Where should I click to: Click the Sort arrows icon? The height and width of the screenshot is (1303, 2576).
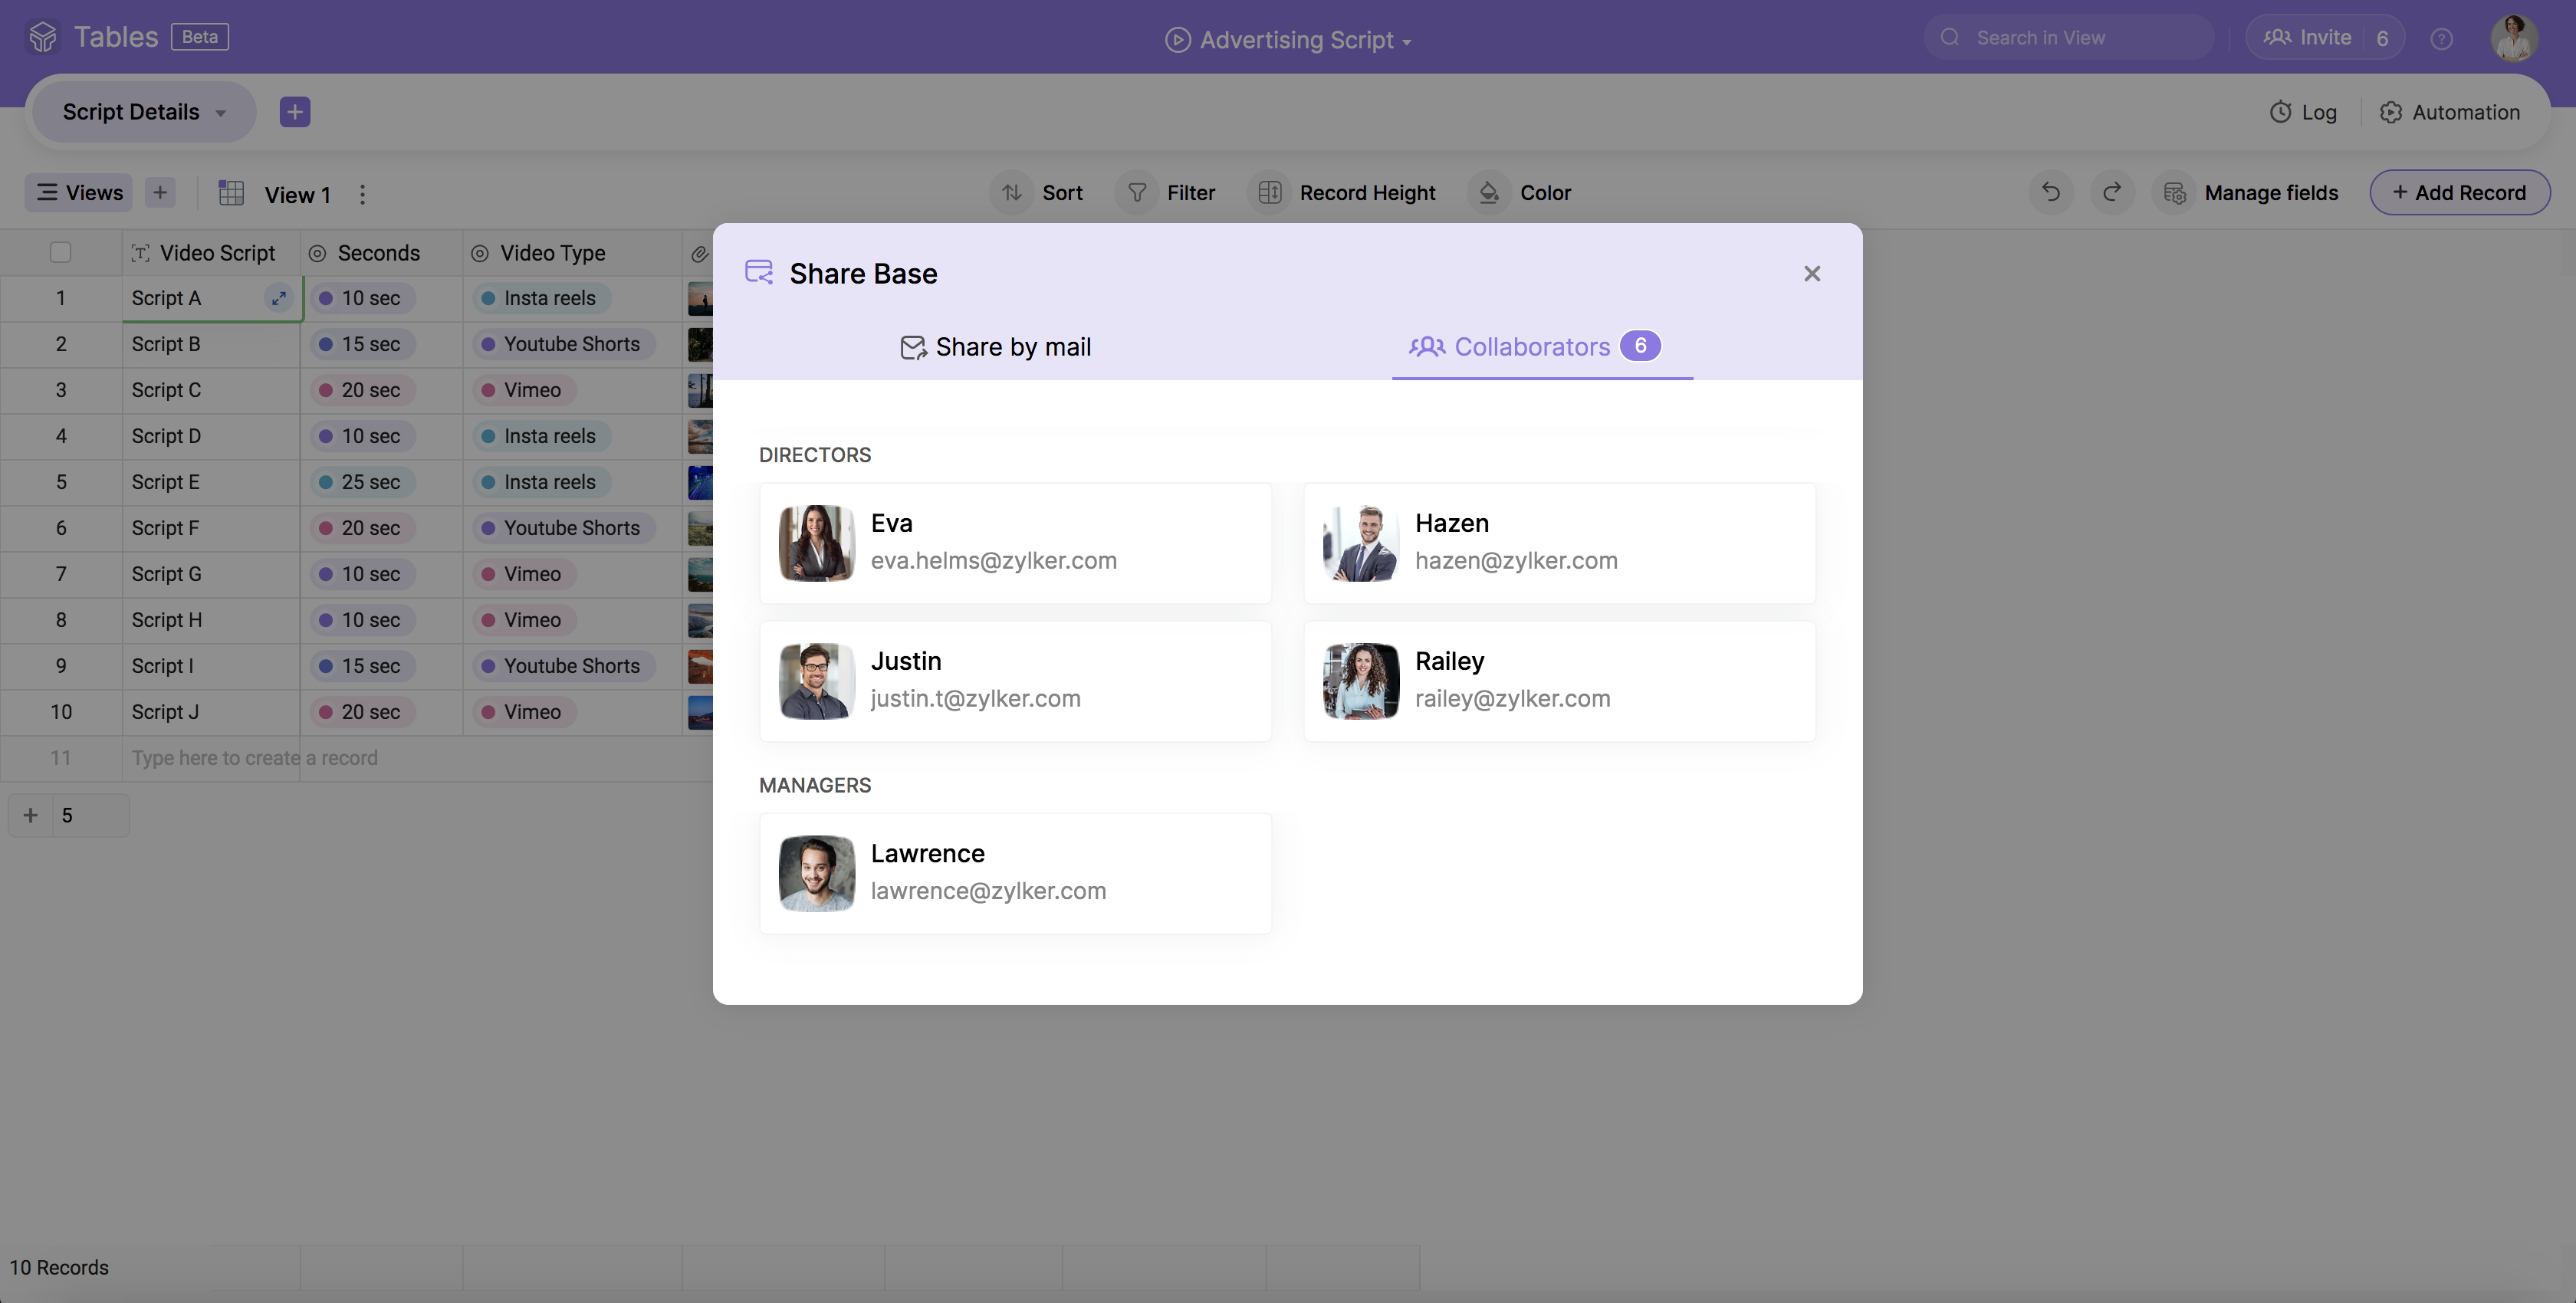(x=1012, y=192)
